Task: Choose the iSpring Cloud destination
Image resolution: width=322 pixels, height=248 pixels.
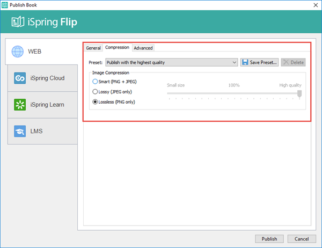Action: [42, 78]
